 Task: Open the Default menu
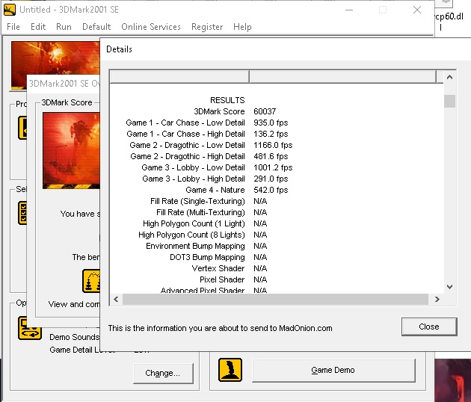96,27
